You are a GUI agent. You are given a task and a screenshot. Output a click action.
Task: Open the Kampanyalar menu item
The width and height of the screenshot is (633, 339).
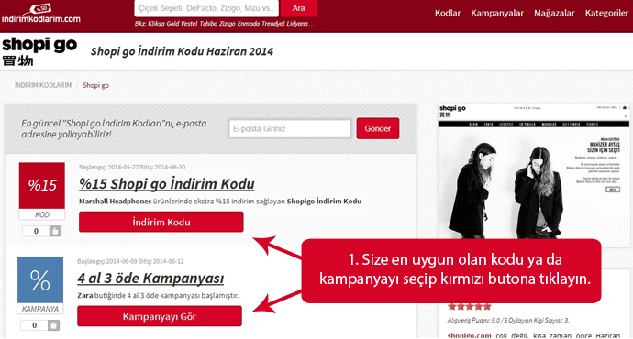tap(497, 13)
